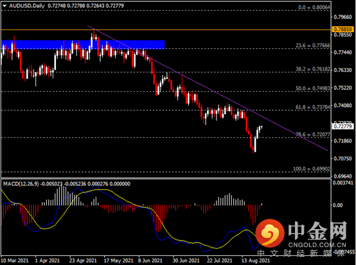This screenshot has width=356, height=265.
Task: Select the 22 Jul 2021 date label
Action: (220, 261)
